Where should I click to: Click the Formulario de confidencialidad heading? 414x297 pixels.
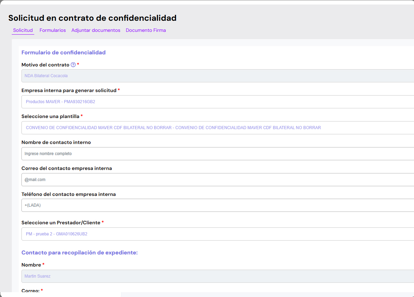pos(63,52)
